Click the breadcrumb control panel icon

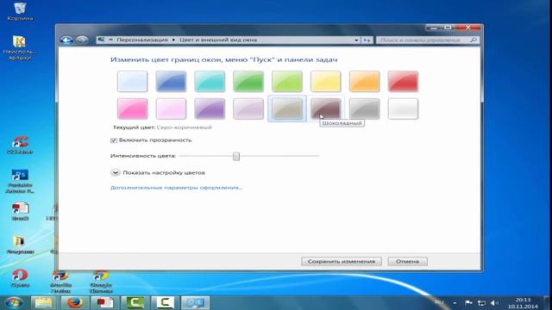101,40
